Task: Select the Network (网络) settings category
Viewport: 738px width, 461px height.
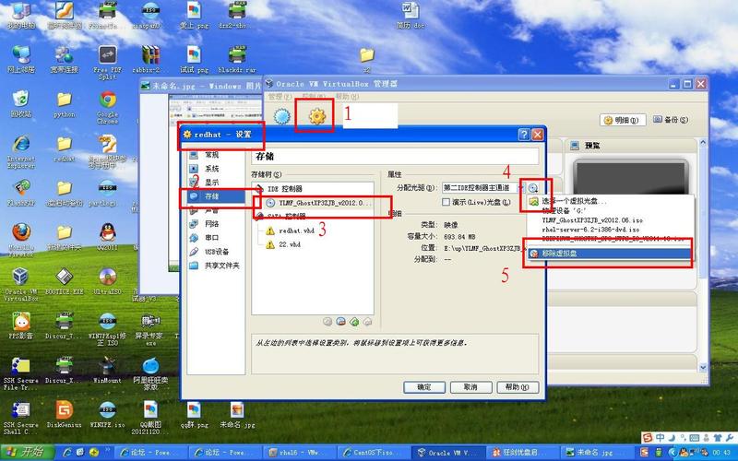Action: [211, 224]
